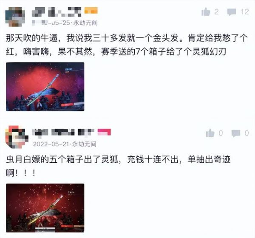Open second poster's blurred username
This screenshot has width=255, height=238.
coord(63,132)
